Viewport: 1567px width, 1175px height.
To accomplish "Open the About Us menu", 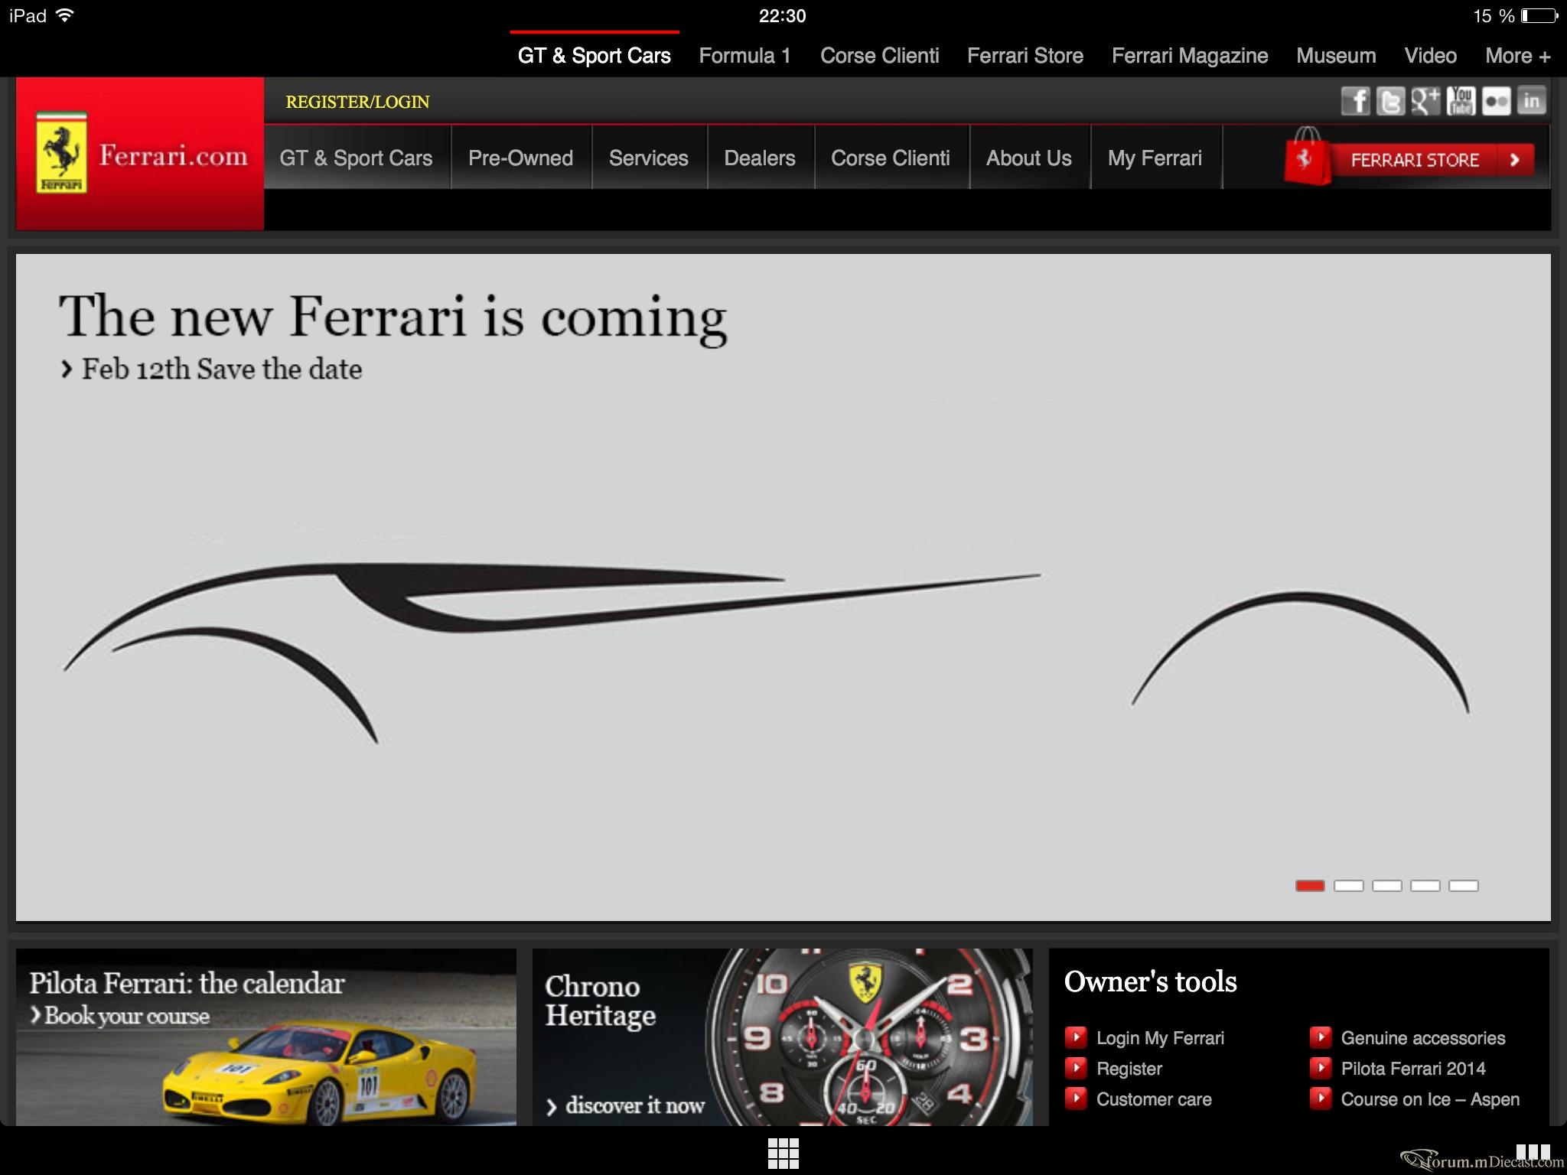I will pos(1028,158).
